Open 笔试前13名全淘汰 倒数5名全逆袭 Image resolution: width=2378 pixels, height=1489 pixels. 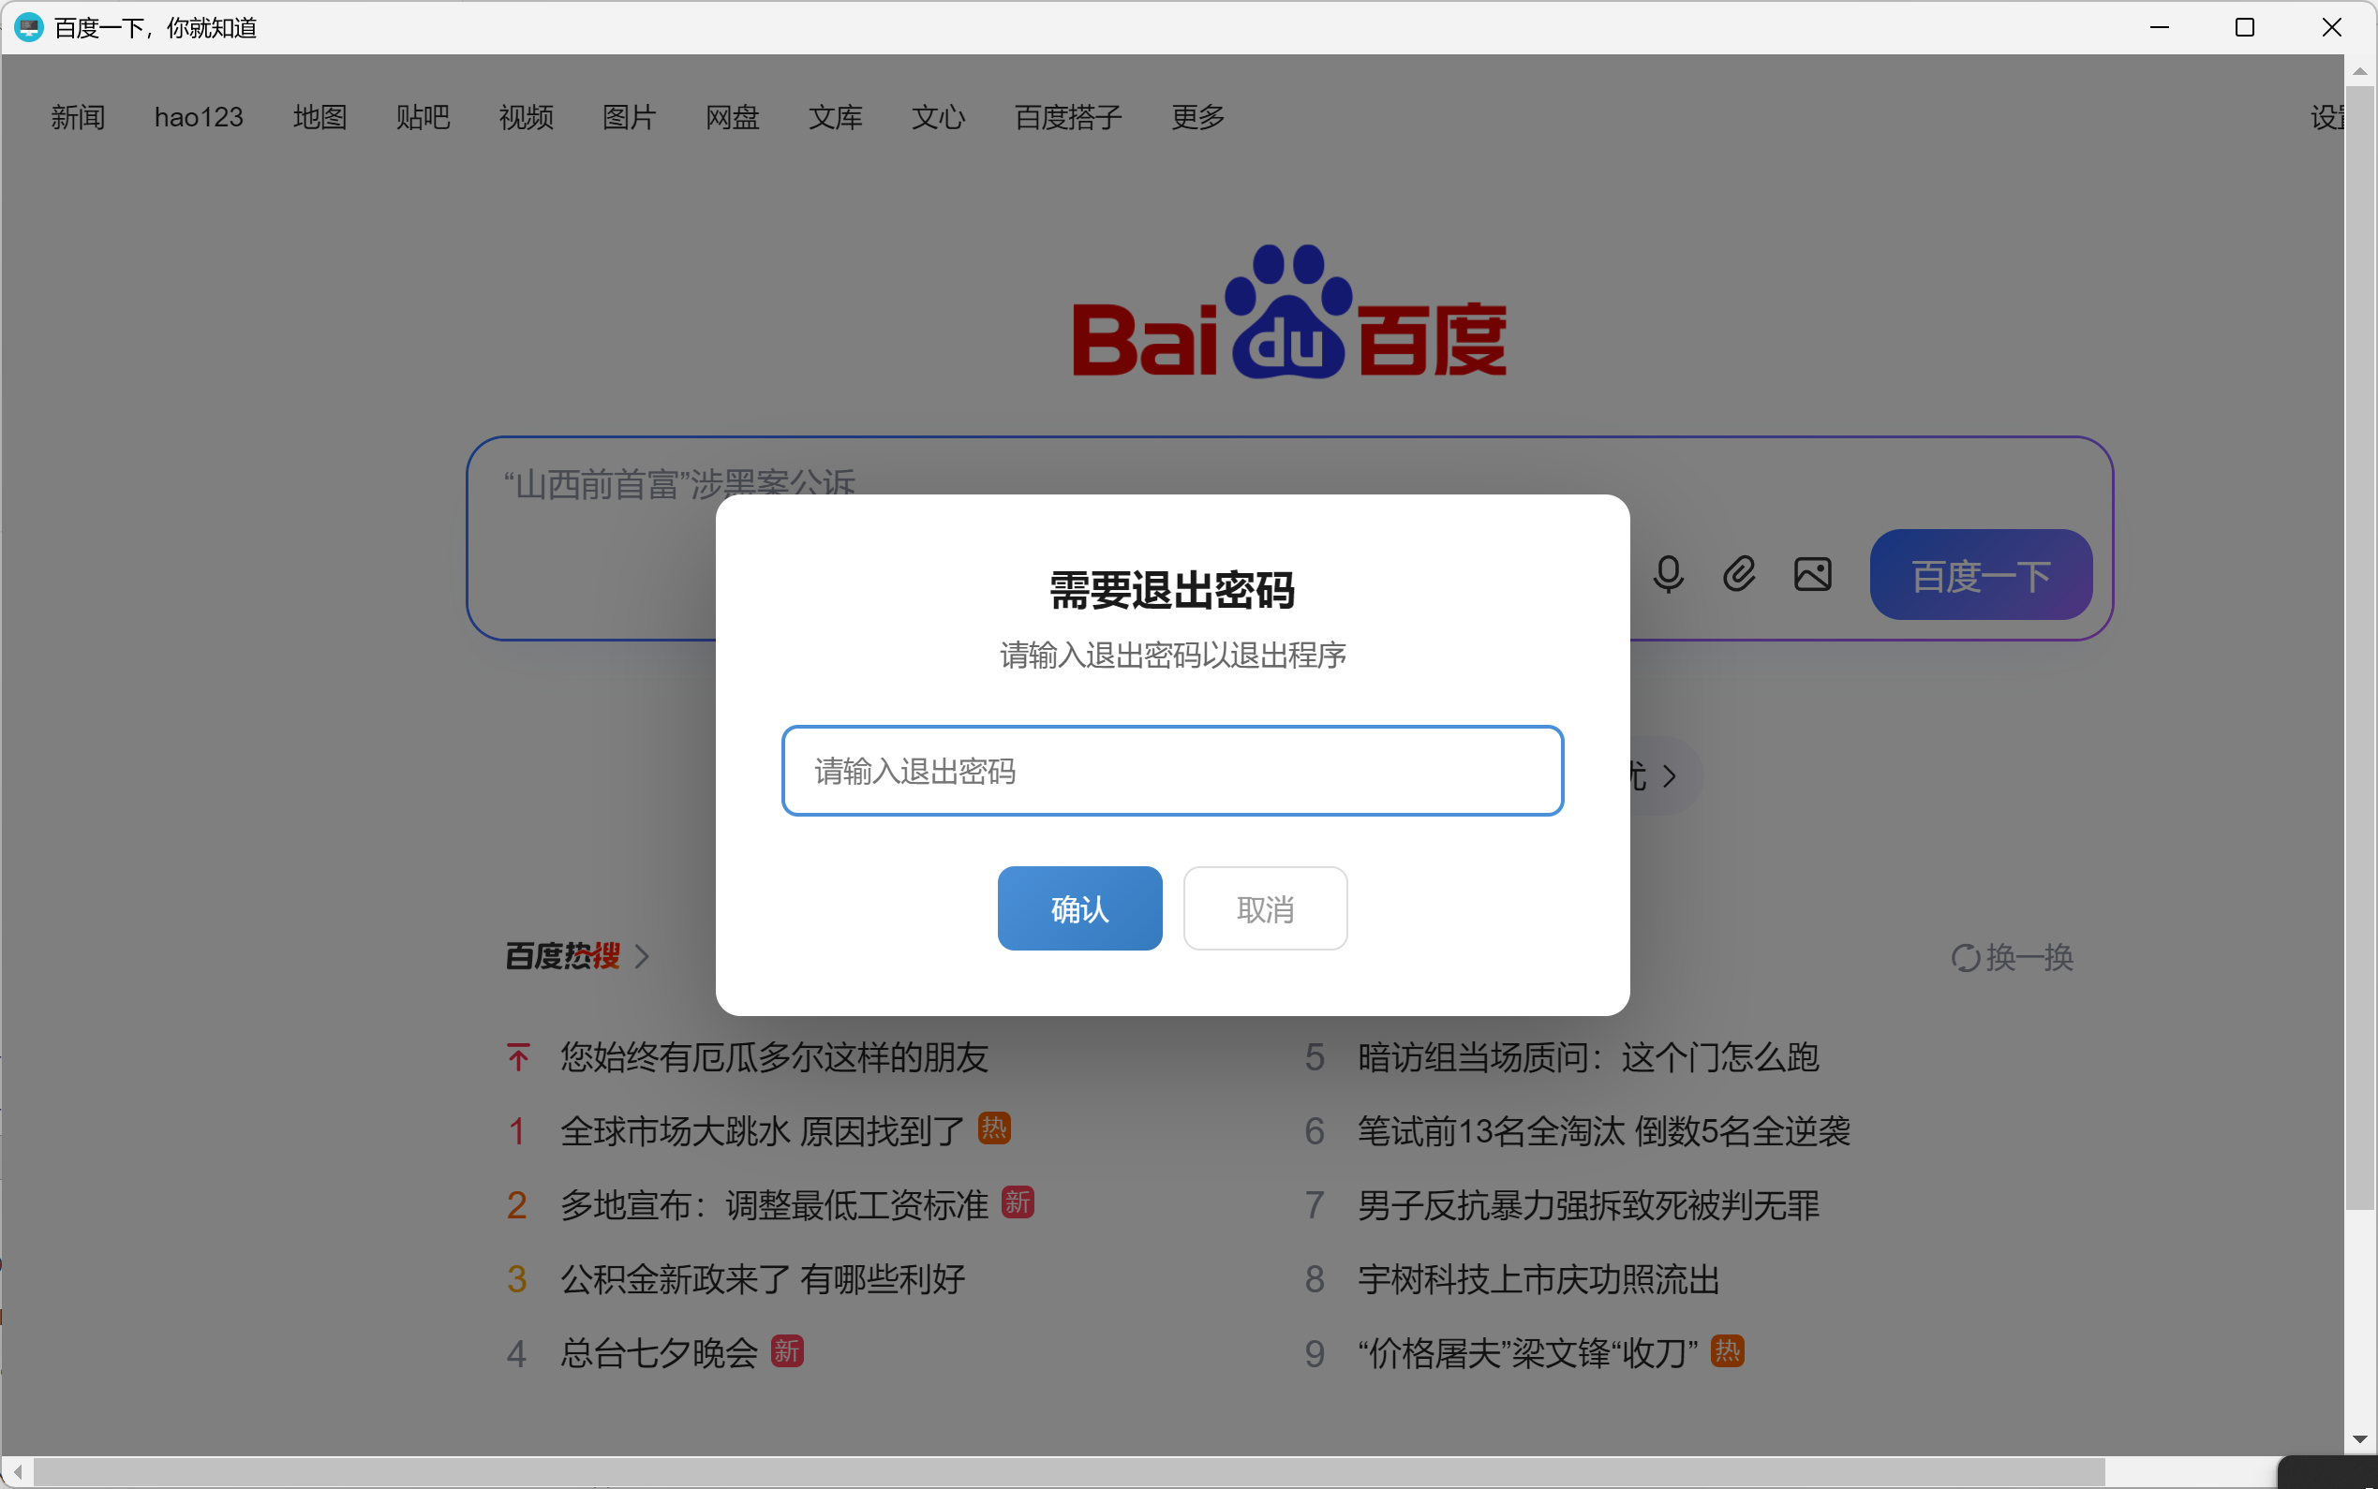click(x=1604, y=1131)
